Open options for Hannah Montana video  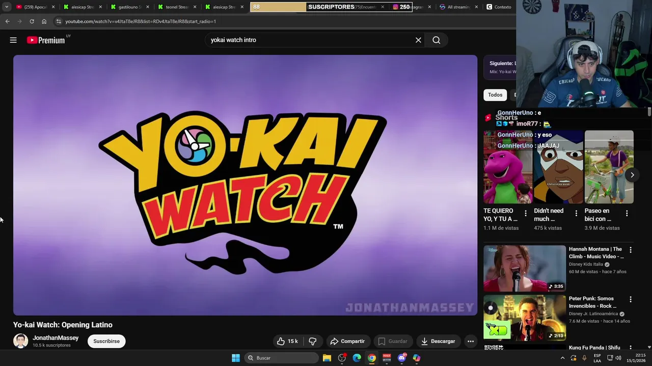(631, 250)
